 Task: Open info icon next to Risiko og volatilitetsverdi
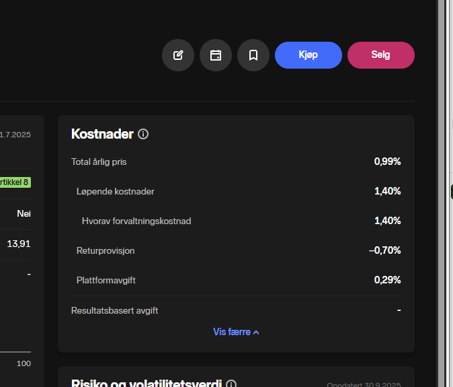231,384
